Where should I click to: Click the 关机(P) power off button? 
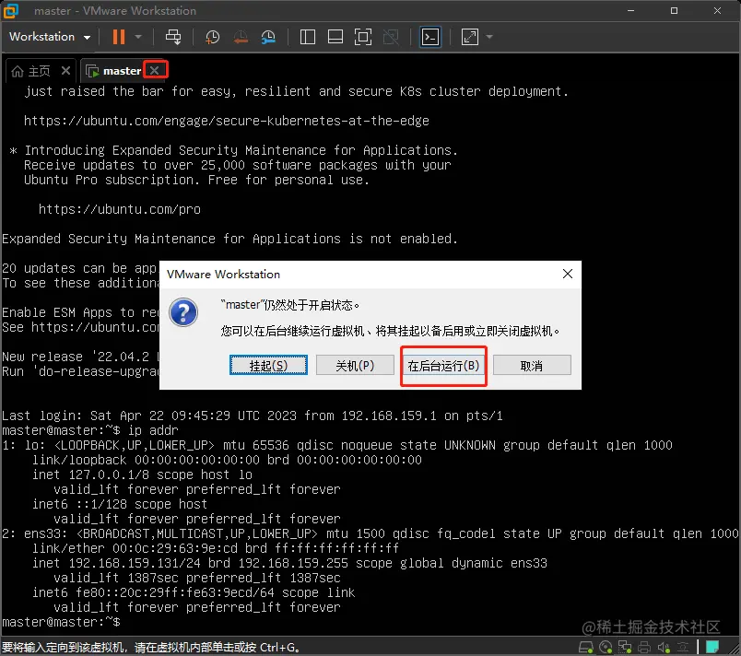(355, 365)
